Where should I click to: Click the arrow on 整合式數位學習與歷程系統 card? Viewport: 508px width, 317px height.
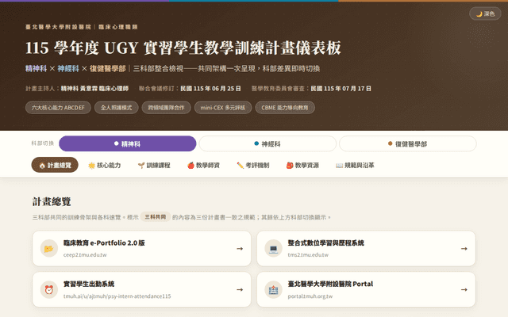coord(464,248)
